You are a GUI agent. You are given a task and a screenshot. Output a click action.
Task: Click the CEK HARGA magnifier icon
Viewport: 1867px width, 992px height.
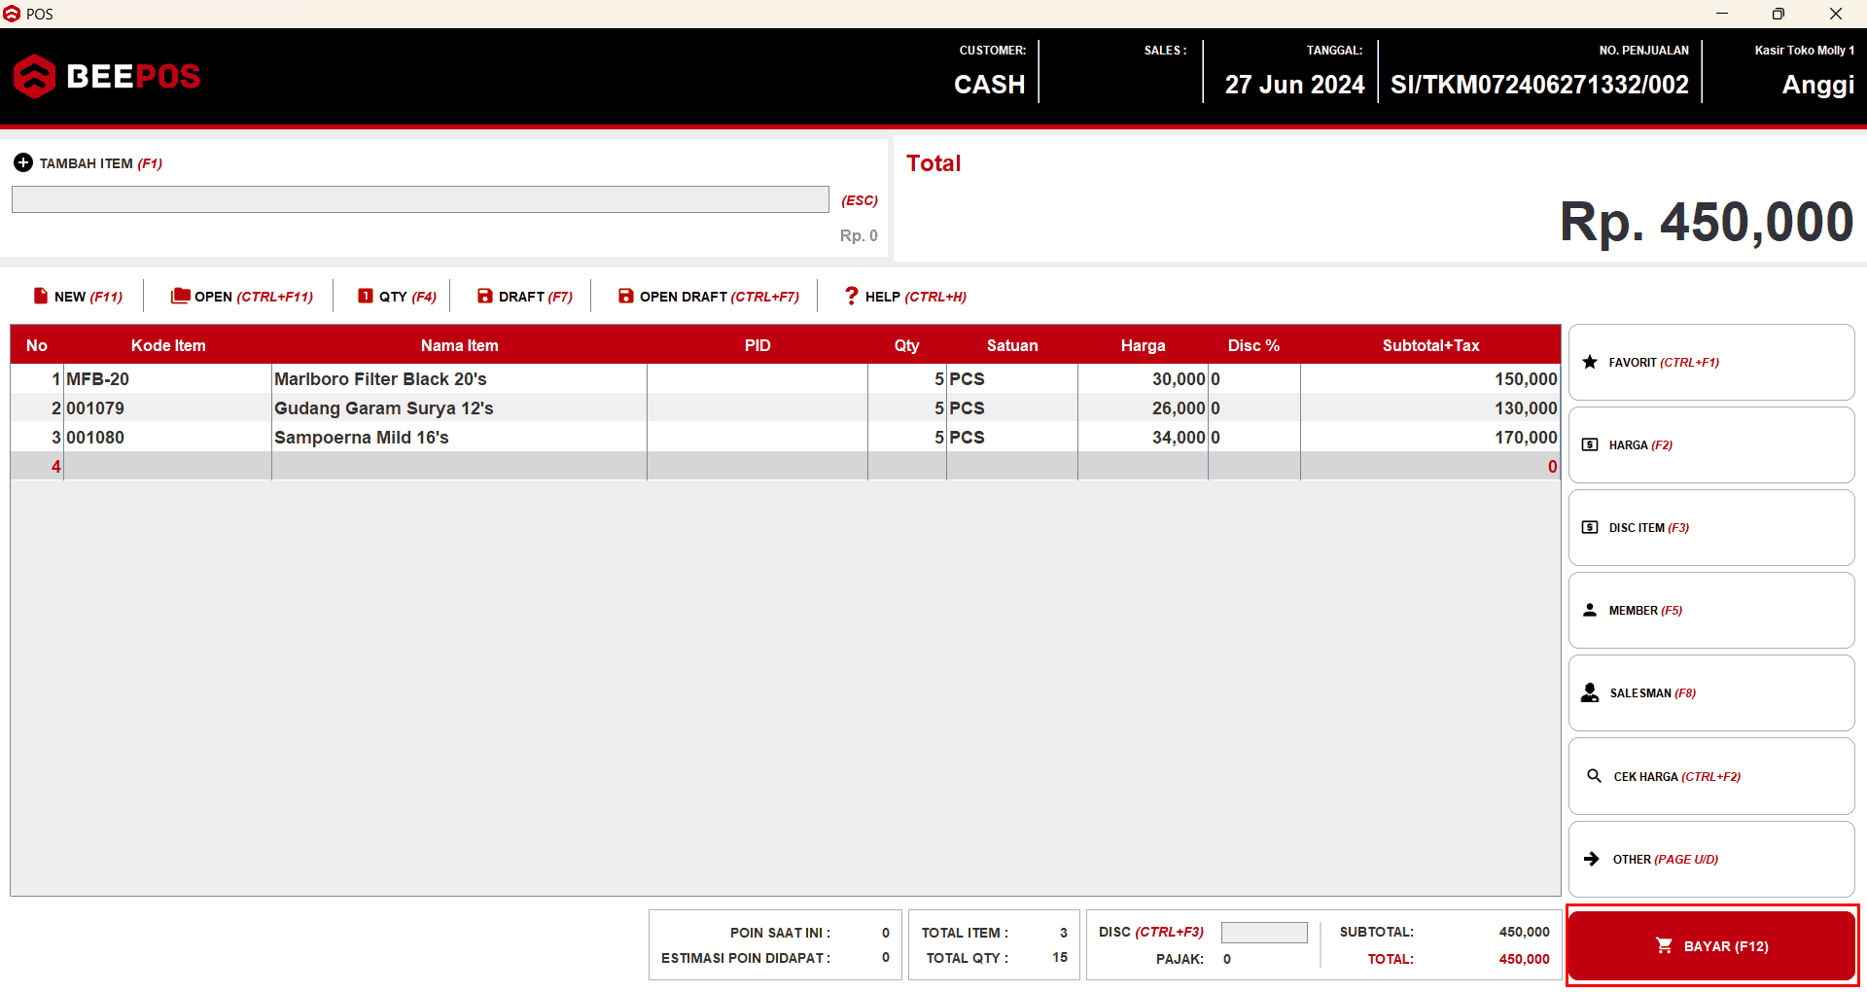click(1594, 775)
